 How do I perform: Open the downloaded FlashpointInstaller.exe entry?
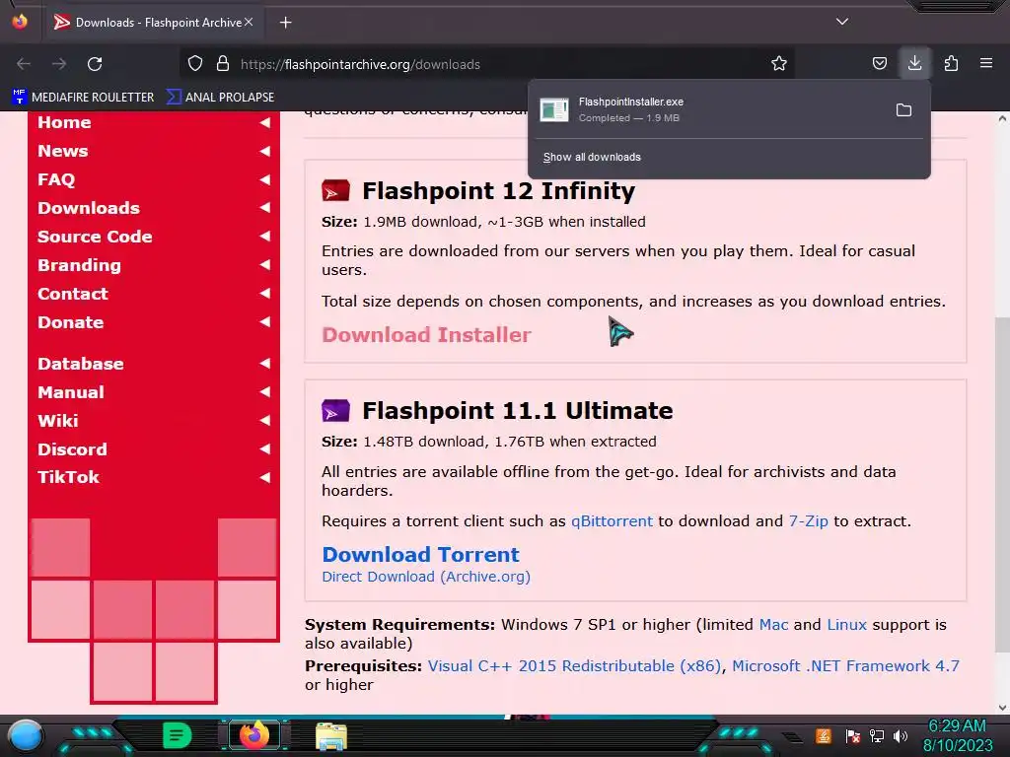click(708, 109)
